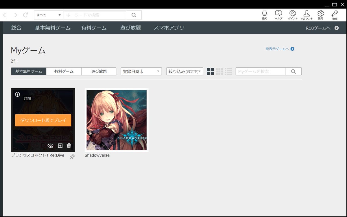Screen dimensions: 347x217
Task: Go forward with the forward arrow
Action: [x=16, y=15]
